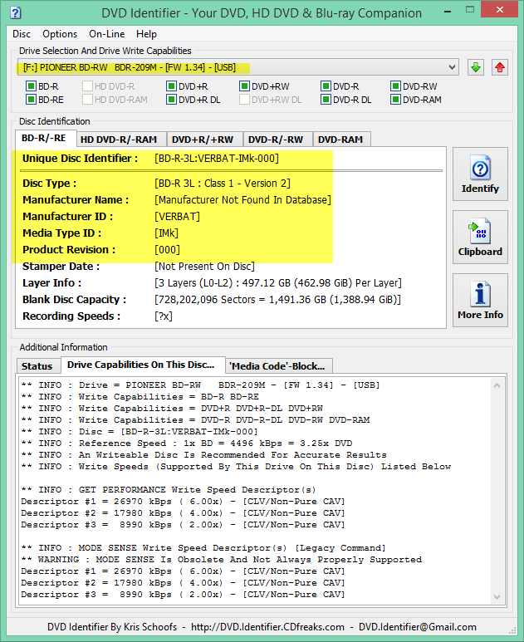This screenshot has width=524, height=642.
Task: Toggle the DVD+R DL capability checkbox
Action: click(x=171, y=100)
